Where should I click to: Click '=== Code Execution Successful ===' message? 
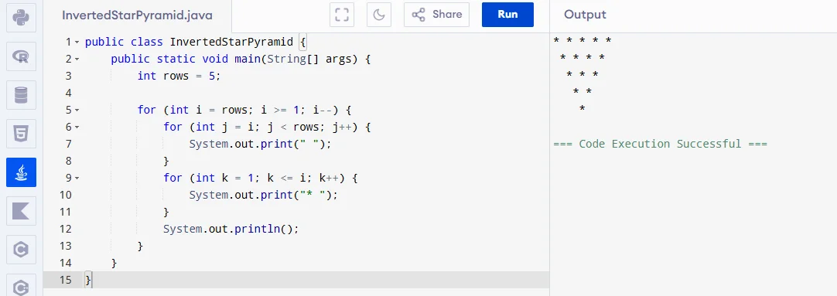(x=661, y=144)
